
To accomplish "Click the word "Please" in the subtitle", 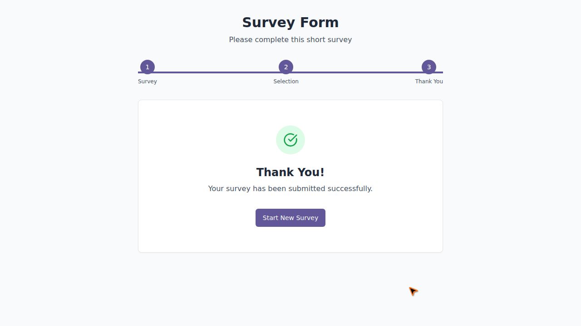I will point(241,40).
